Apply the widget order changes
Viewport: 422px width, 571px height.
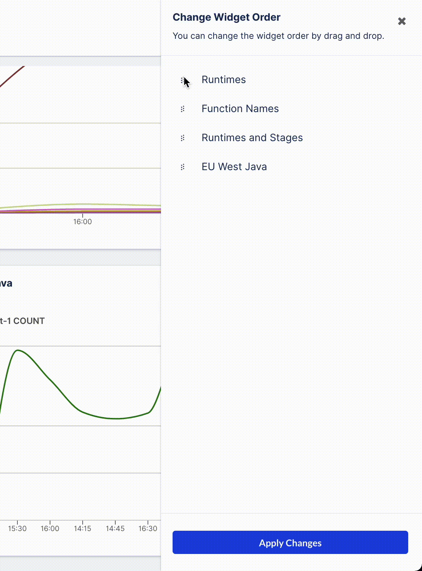tap(290, 542)
